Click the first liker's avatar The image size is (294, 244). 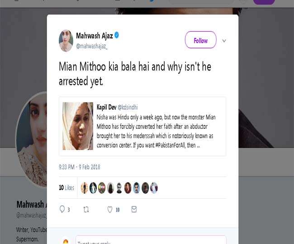[x=84, y=188]
